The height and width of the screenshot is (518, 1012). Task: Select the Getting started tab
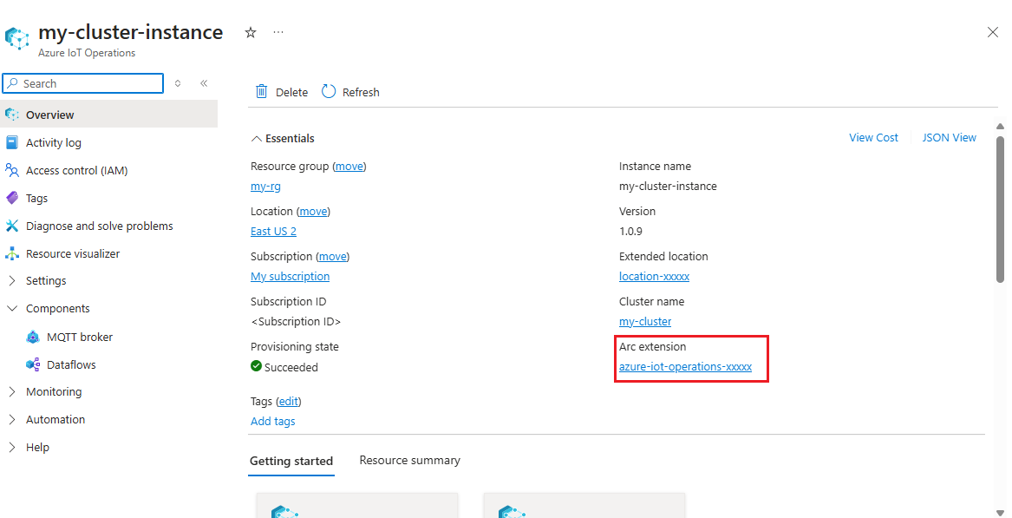(291, 461)
